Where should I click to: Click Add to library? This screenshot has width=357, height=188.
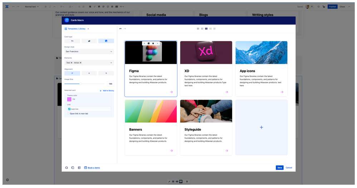pos(107,91)
